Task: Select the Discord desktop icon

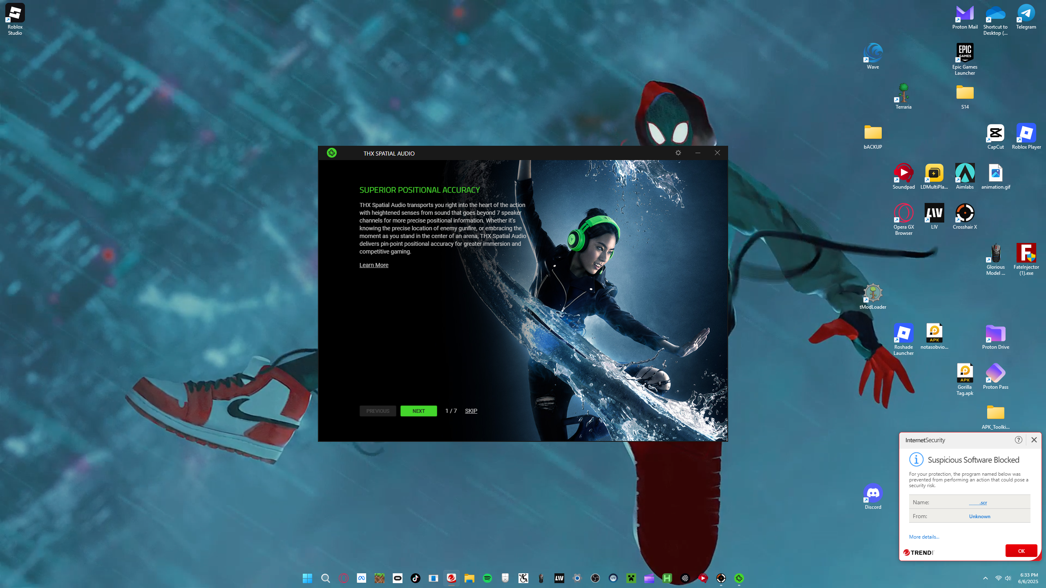Action: (873, 497)
